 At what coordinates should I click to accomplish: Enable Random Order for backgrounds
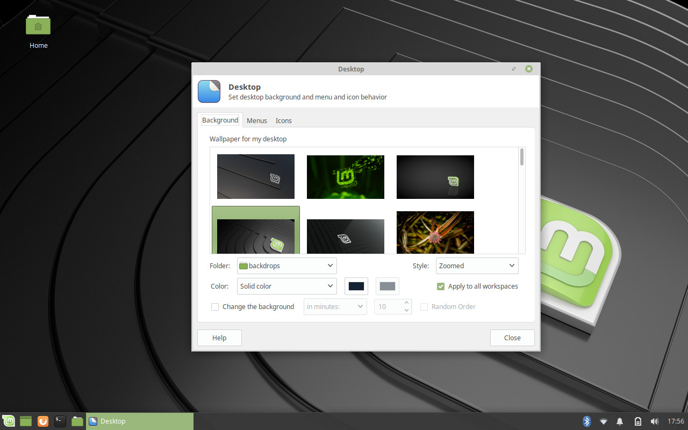coord(424,306)
